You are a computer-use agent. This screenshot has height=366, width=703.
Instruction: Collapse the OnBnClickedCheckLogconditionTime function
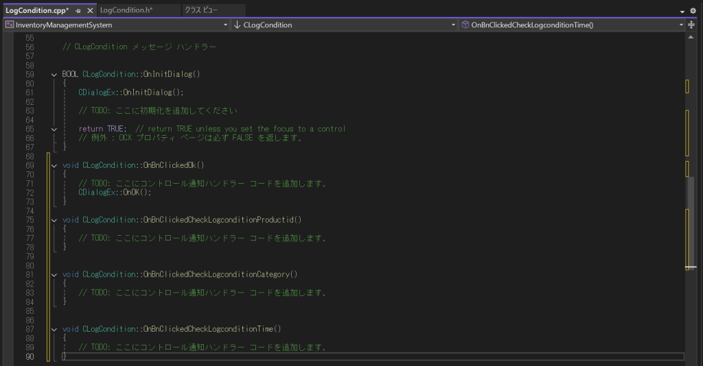54,329
